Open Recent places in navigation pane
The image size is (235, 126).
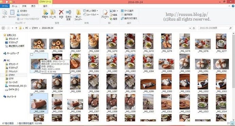coord(15,46)
